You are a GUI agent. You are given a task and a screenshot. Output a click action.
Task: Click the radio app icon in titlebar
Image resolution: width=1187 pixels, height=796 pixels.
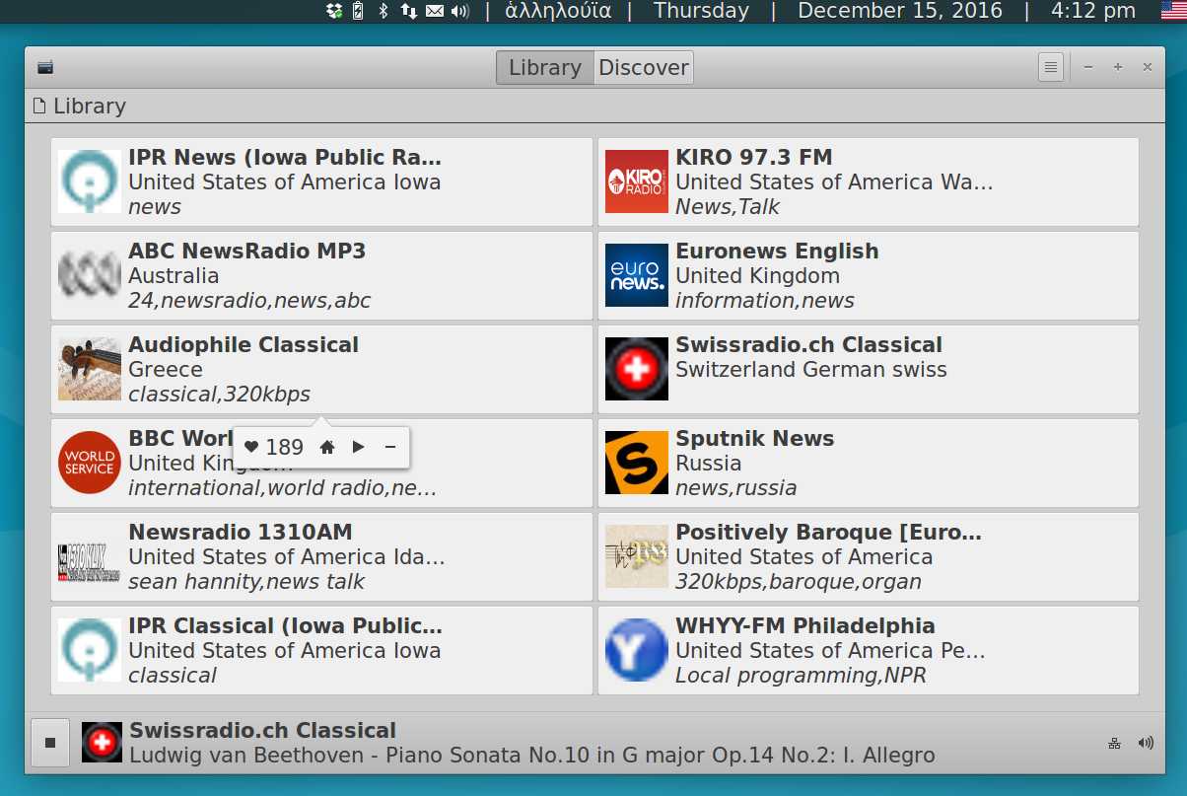pos(45,67)
